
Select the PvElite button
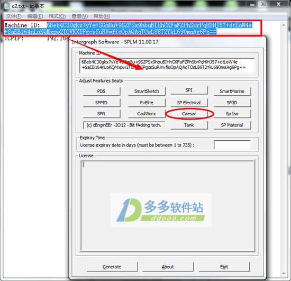point(147,103)
